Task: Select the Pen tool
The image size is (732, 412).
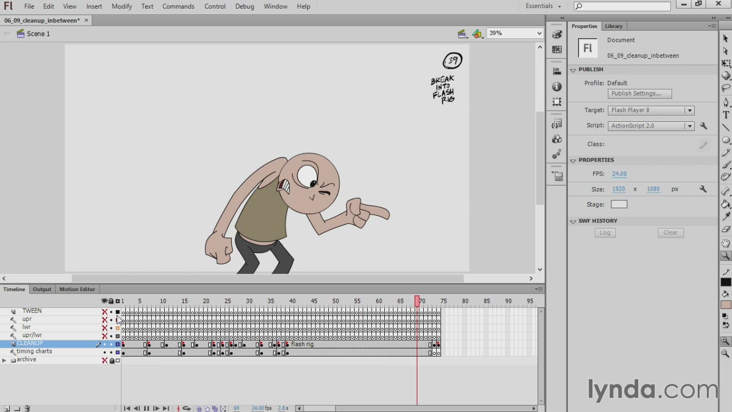Action: (x=726, y=102)
